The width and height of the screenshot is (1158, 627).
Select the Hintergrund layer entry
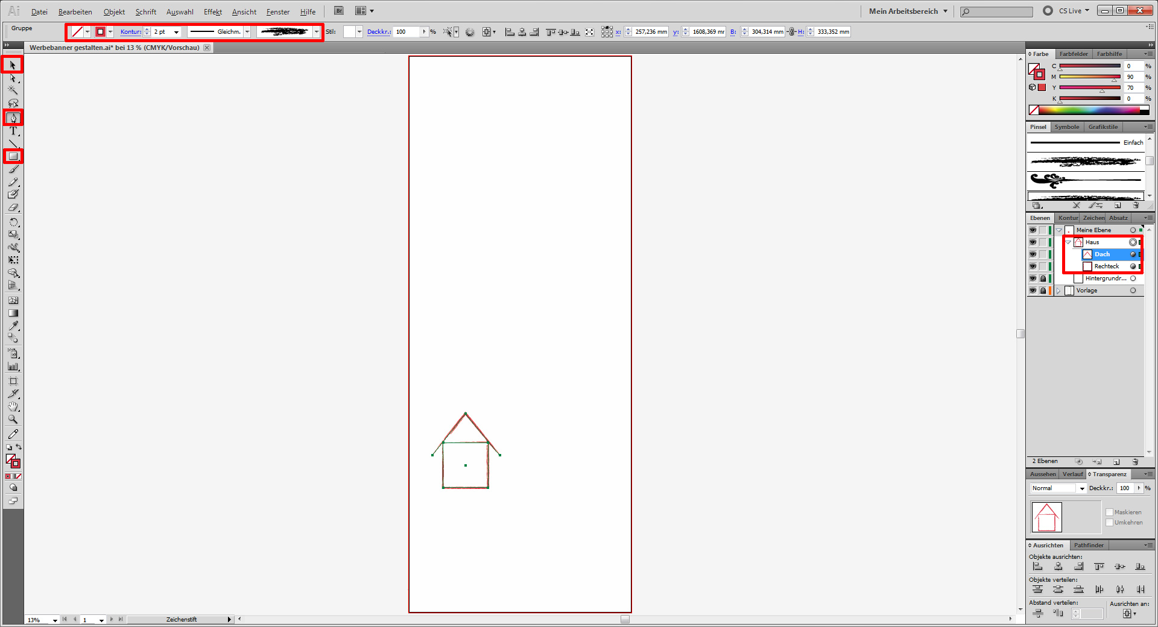[x=1105, y=279]
